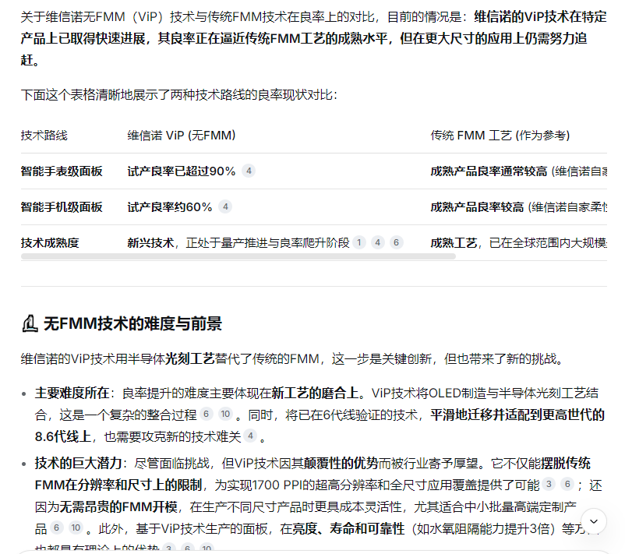Open citation 4 beside 试产良率已超过90%
Image resolution: width=625 pixels, height=554 pixels.
pos(249,171)
